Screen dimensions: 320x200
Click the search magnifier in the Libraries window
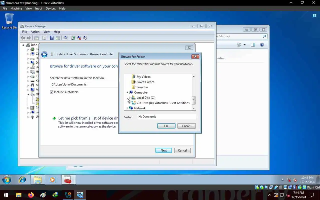264,36
